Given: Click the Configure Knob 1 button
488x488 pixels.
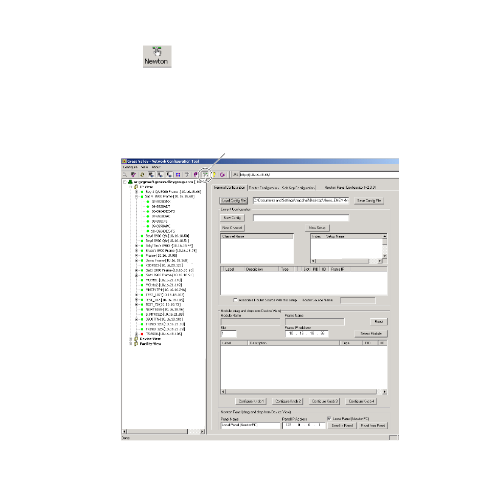Looking at the screenshot, I should [x=251, y=402].
